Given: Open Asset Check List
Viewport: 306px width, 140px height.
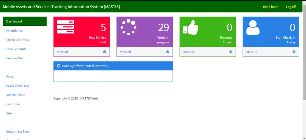Looking at the screenshot, I should tap(18, 86).
